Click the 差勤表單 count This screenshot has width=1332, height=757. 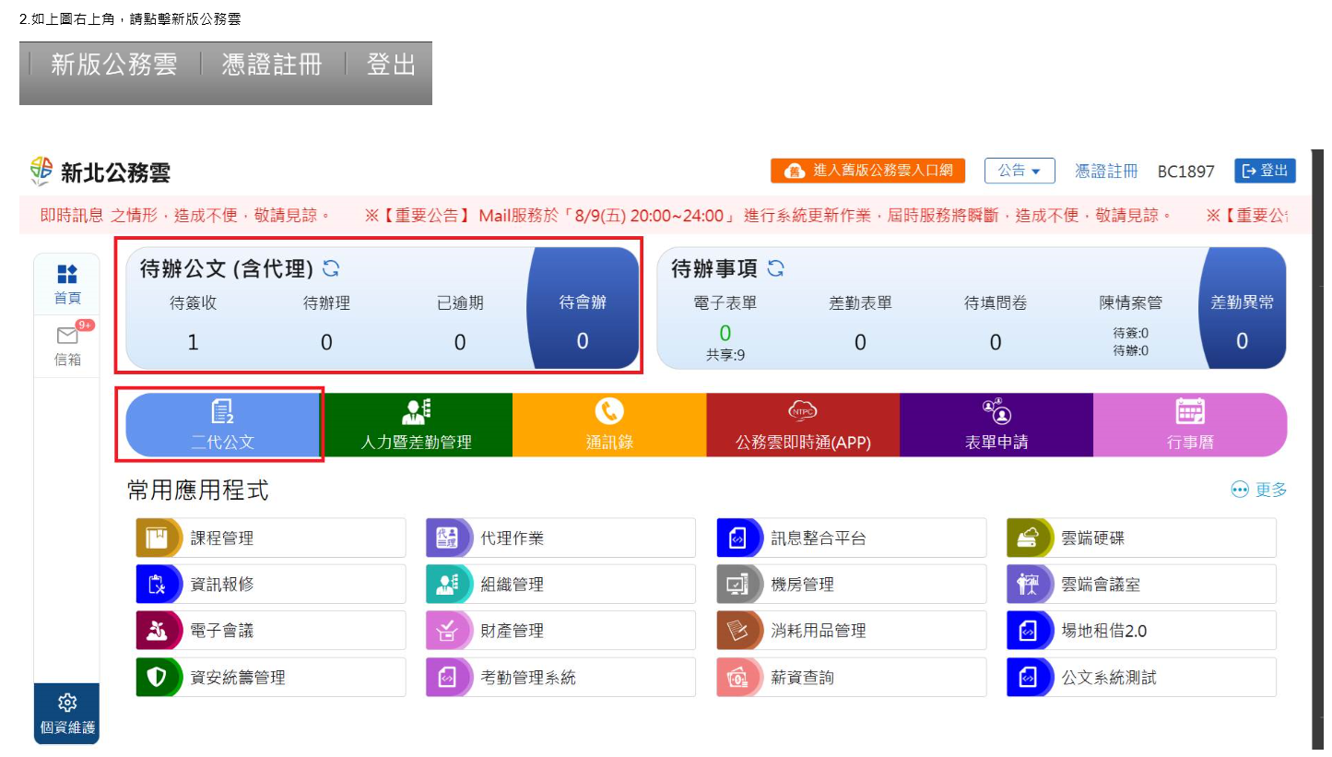point(860,343)
